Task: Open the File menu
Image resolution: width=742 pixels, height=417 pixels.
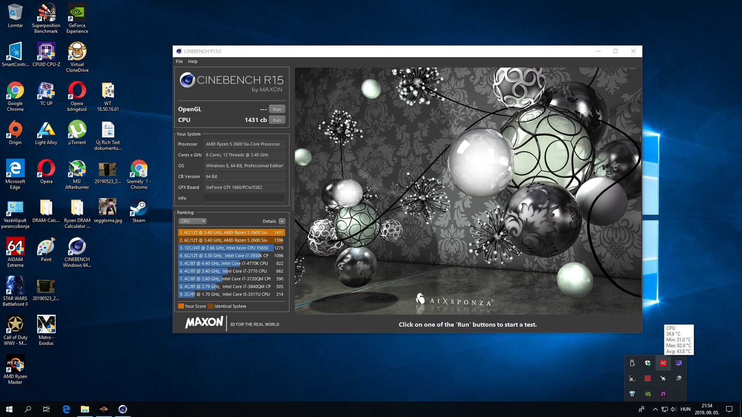Action: (179, 61)
